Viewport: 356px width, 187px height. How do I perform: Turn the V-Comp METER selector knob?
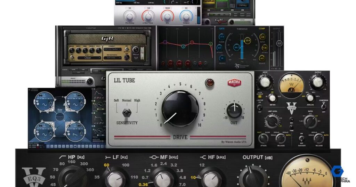[x=272, y=98]
